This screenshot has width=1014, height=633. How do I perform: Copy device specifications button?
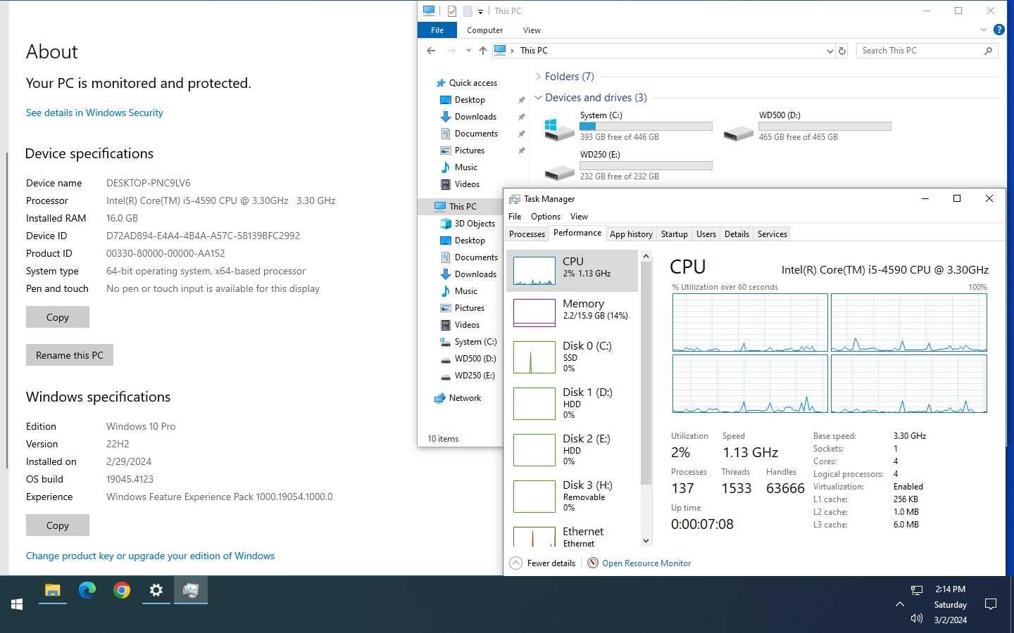(x=58, y=317)
